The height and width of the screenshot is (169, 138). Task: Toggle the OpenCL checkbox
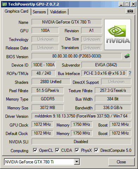pyautogui.click(x=35, y=150)
